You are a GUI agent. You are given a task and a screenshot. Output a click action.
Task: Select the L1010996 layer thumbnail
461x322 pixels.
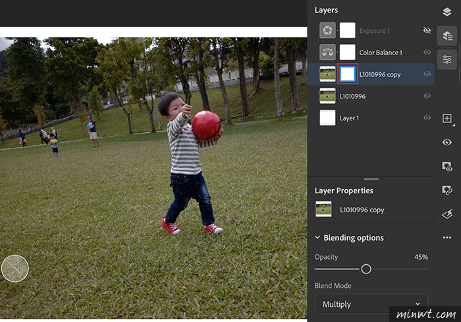[327, 96]
